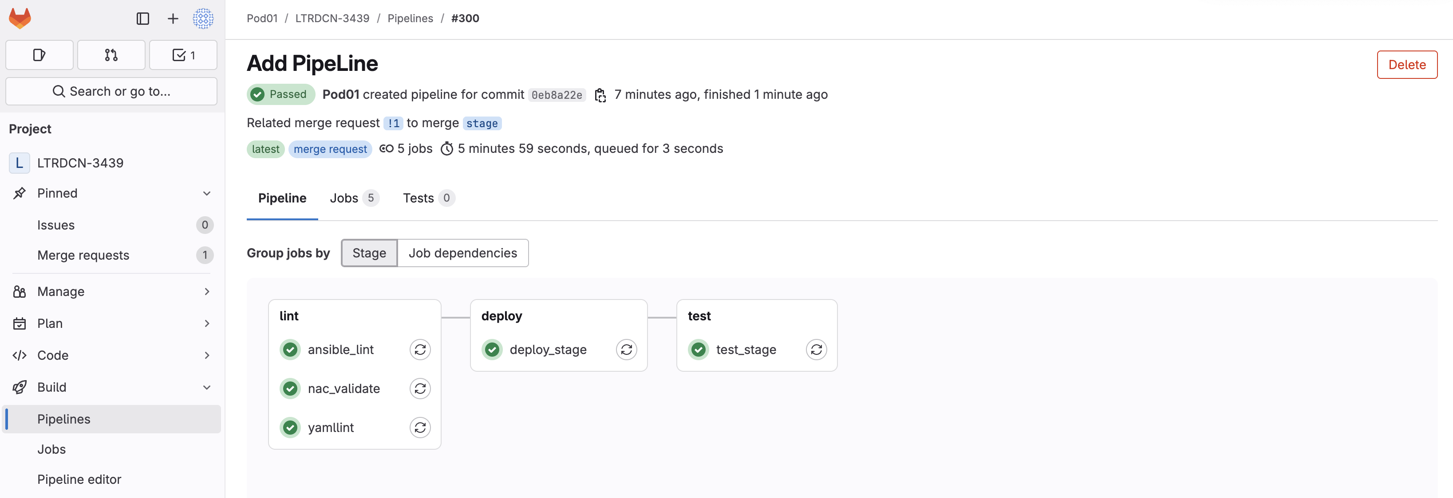Expand the Code section
This screenshot has height=498, width=1453.
point(206,355)
